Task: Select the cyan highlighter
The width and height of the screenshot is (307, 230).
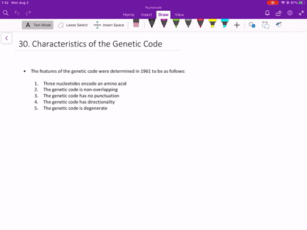Action: tap(224, 23)
